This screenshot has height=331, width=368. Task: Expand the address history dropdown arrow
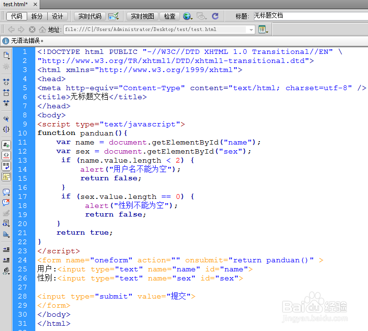click(252, 30)
